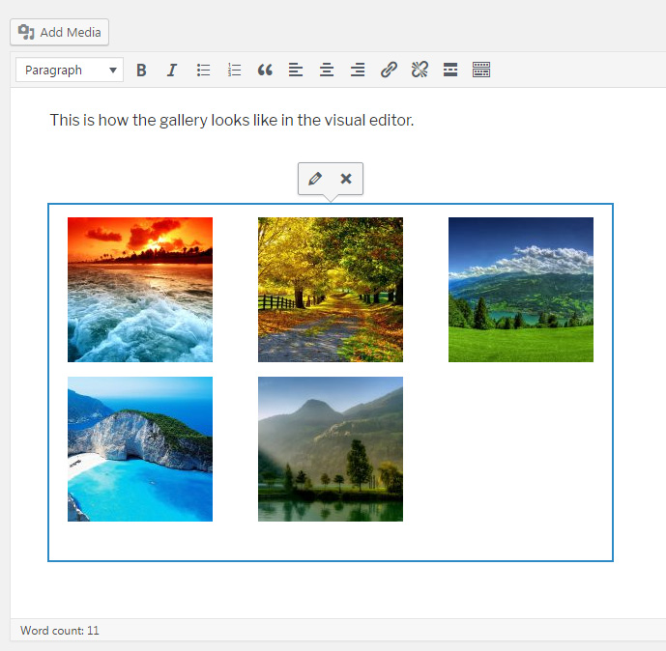Insert a bulleted list
The height and width of the screenshot is (651, 666).
203,70
